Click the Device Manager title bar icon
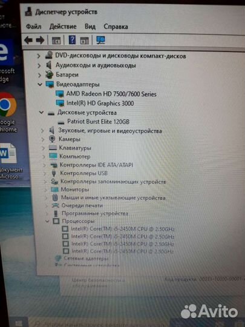The image size is (245, 327). [x=28, y=12]
